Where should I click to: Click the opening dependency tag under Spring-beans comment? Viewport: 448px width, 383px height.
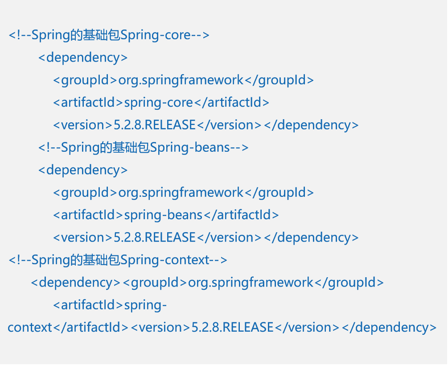coord(83,170)
